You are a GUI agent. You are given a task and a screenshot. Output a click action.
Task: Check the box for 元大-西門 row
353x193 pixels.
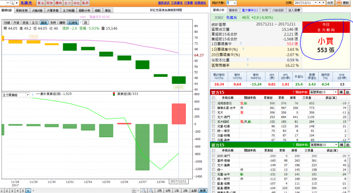click(213, 117)
